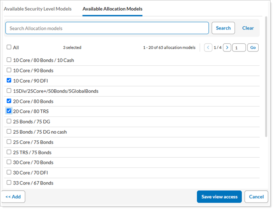Click the Clear link
Screen dimensions: 274x210
248,28
